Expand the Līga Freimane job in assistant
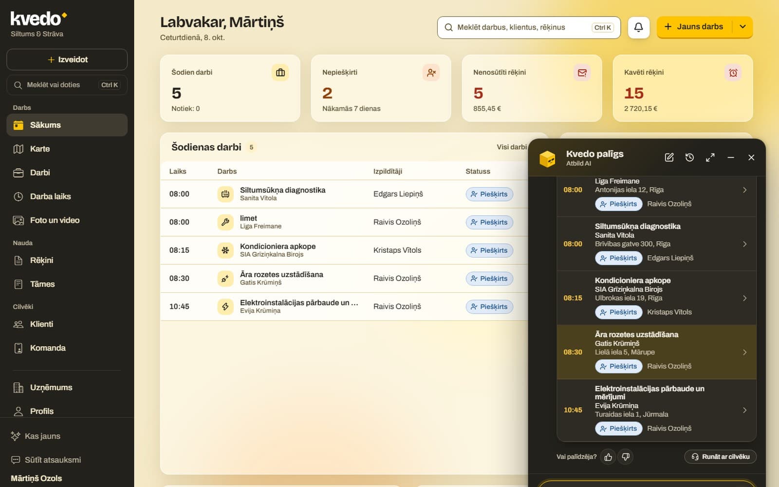 (x=744, y=190)
